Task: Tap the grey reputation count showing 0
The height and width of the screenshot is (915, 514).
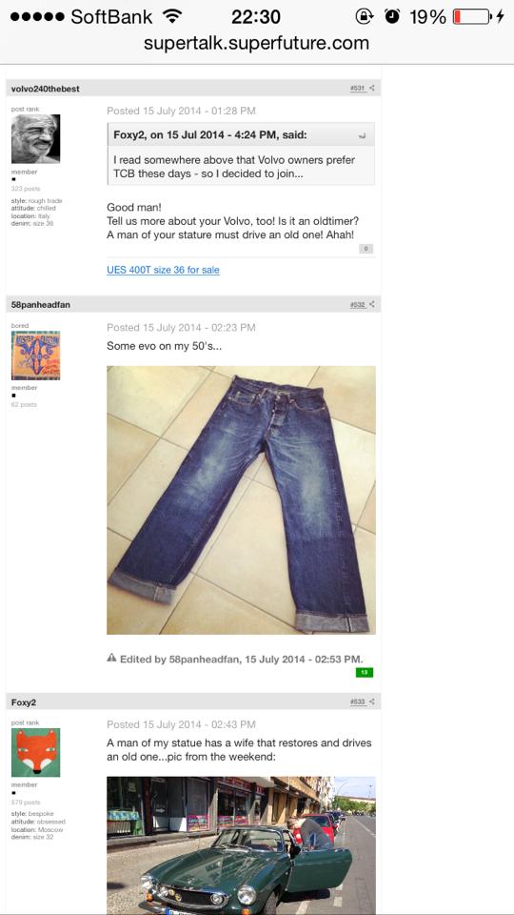Action: point(366,249)
